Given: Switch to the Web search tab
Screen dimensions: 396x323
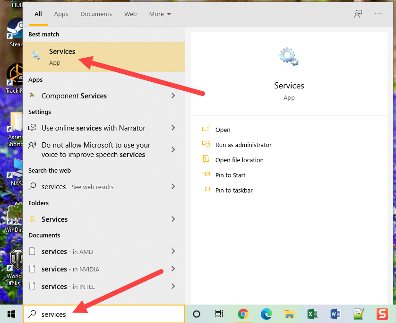Looking at the screenshot, I should (130, 14).
